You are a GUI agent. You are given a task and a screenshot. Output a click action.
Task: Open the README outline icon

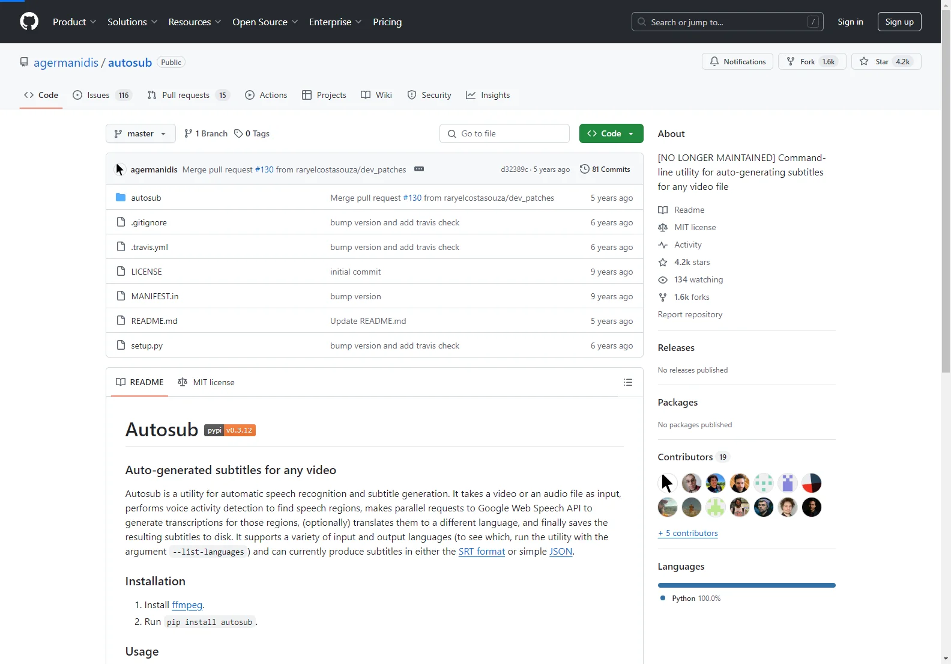[x=628, y=382]
